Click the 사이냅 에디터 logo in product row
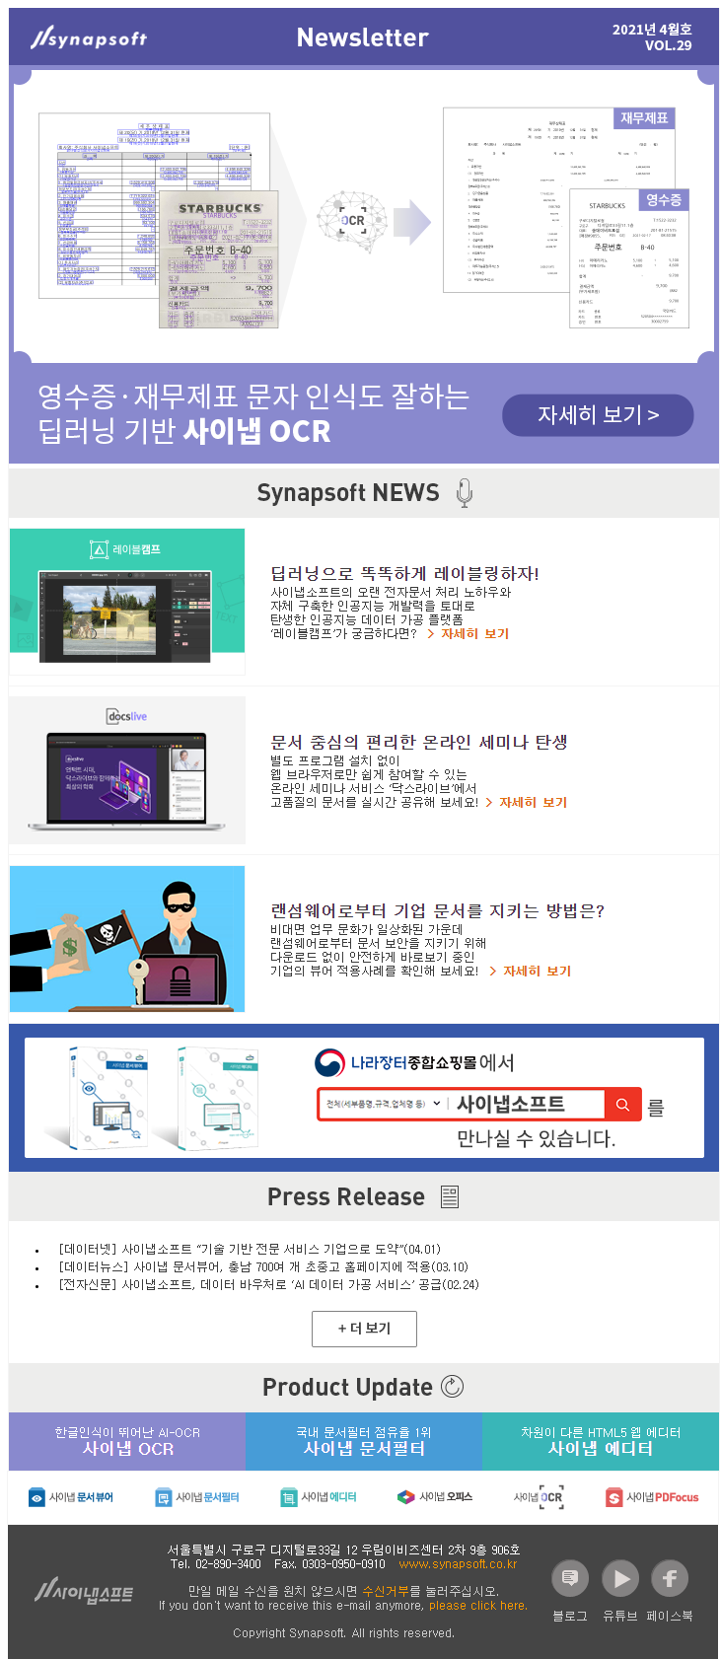The height and width of the screenshot is (1659, 720). [319, 1497]
